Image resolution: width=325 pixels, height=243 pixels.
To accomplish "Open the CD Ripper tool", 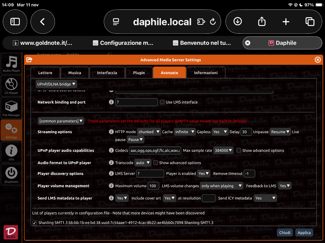I will [11, 86].
